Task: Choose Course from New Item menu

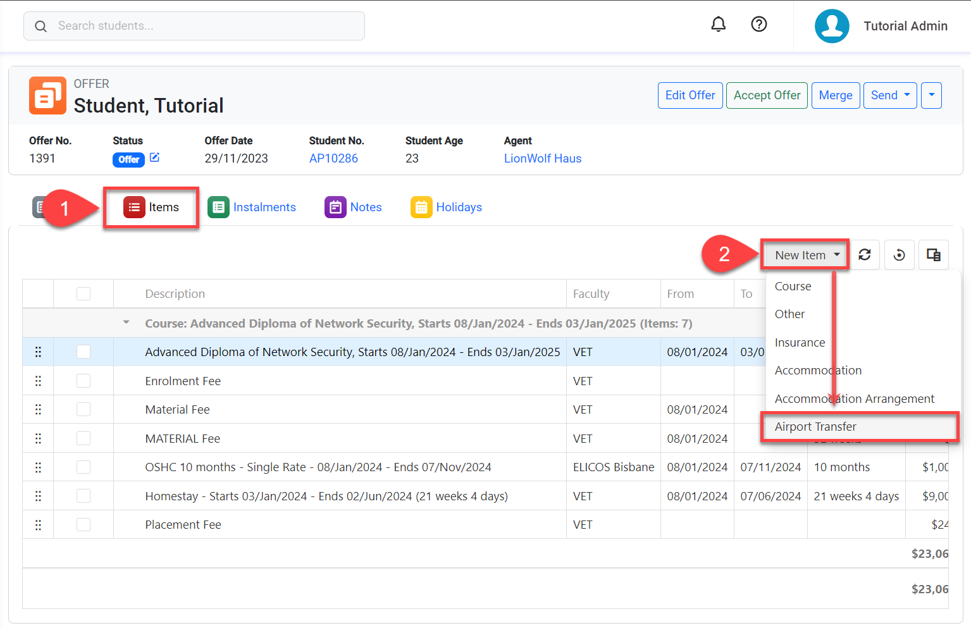Action: pos(863,286)
